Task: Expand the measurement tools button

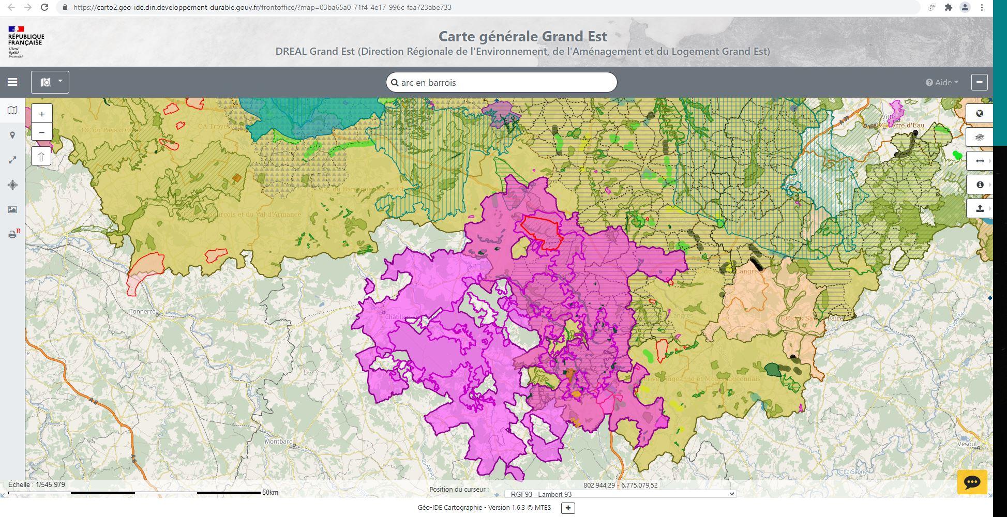Action: [980, 161]
